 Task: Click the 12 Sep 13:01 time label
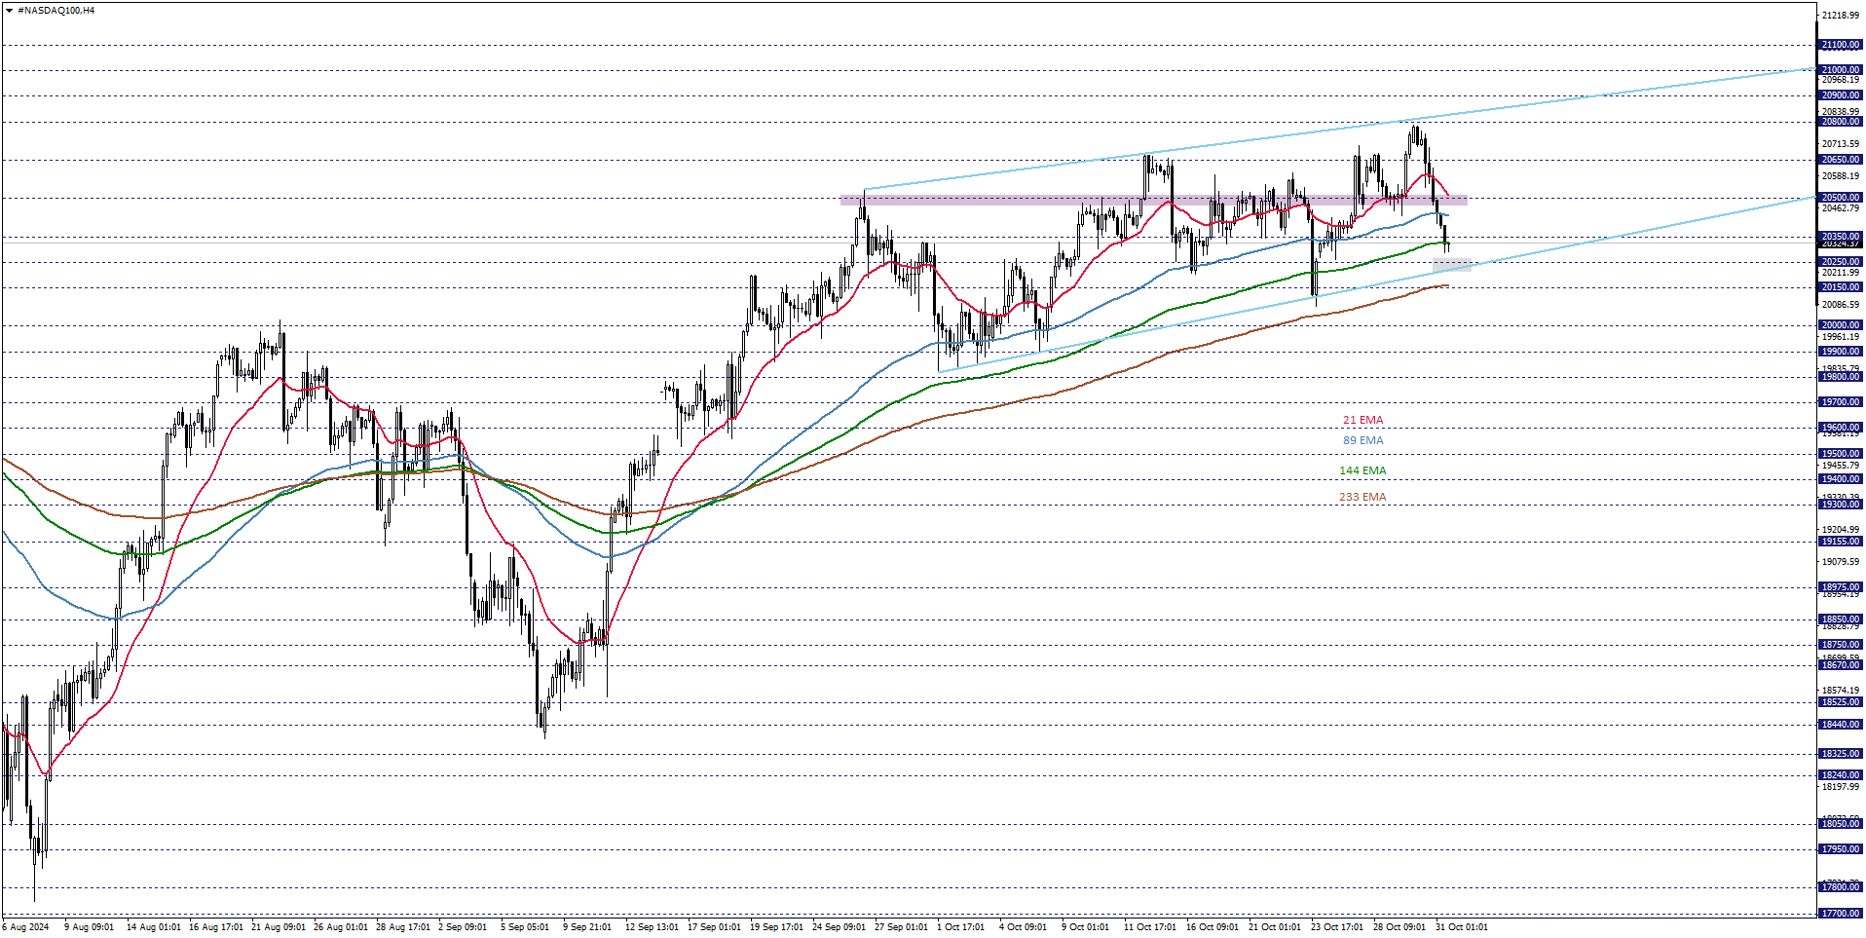click(x=653, y=927)
